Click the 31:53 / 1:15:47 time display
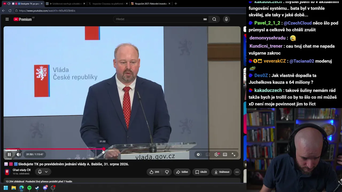Screen dimensions: 342x192 tap(35, 154)
